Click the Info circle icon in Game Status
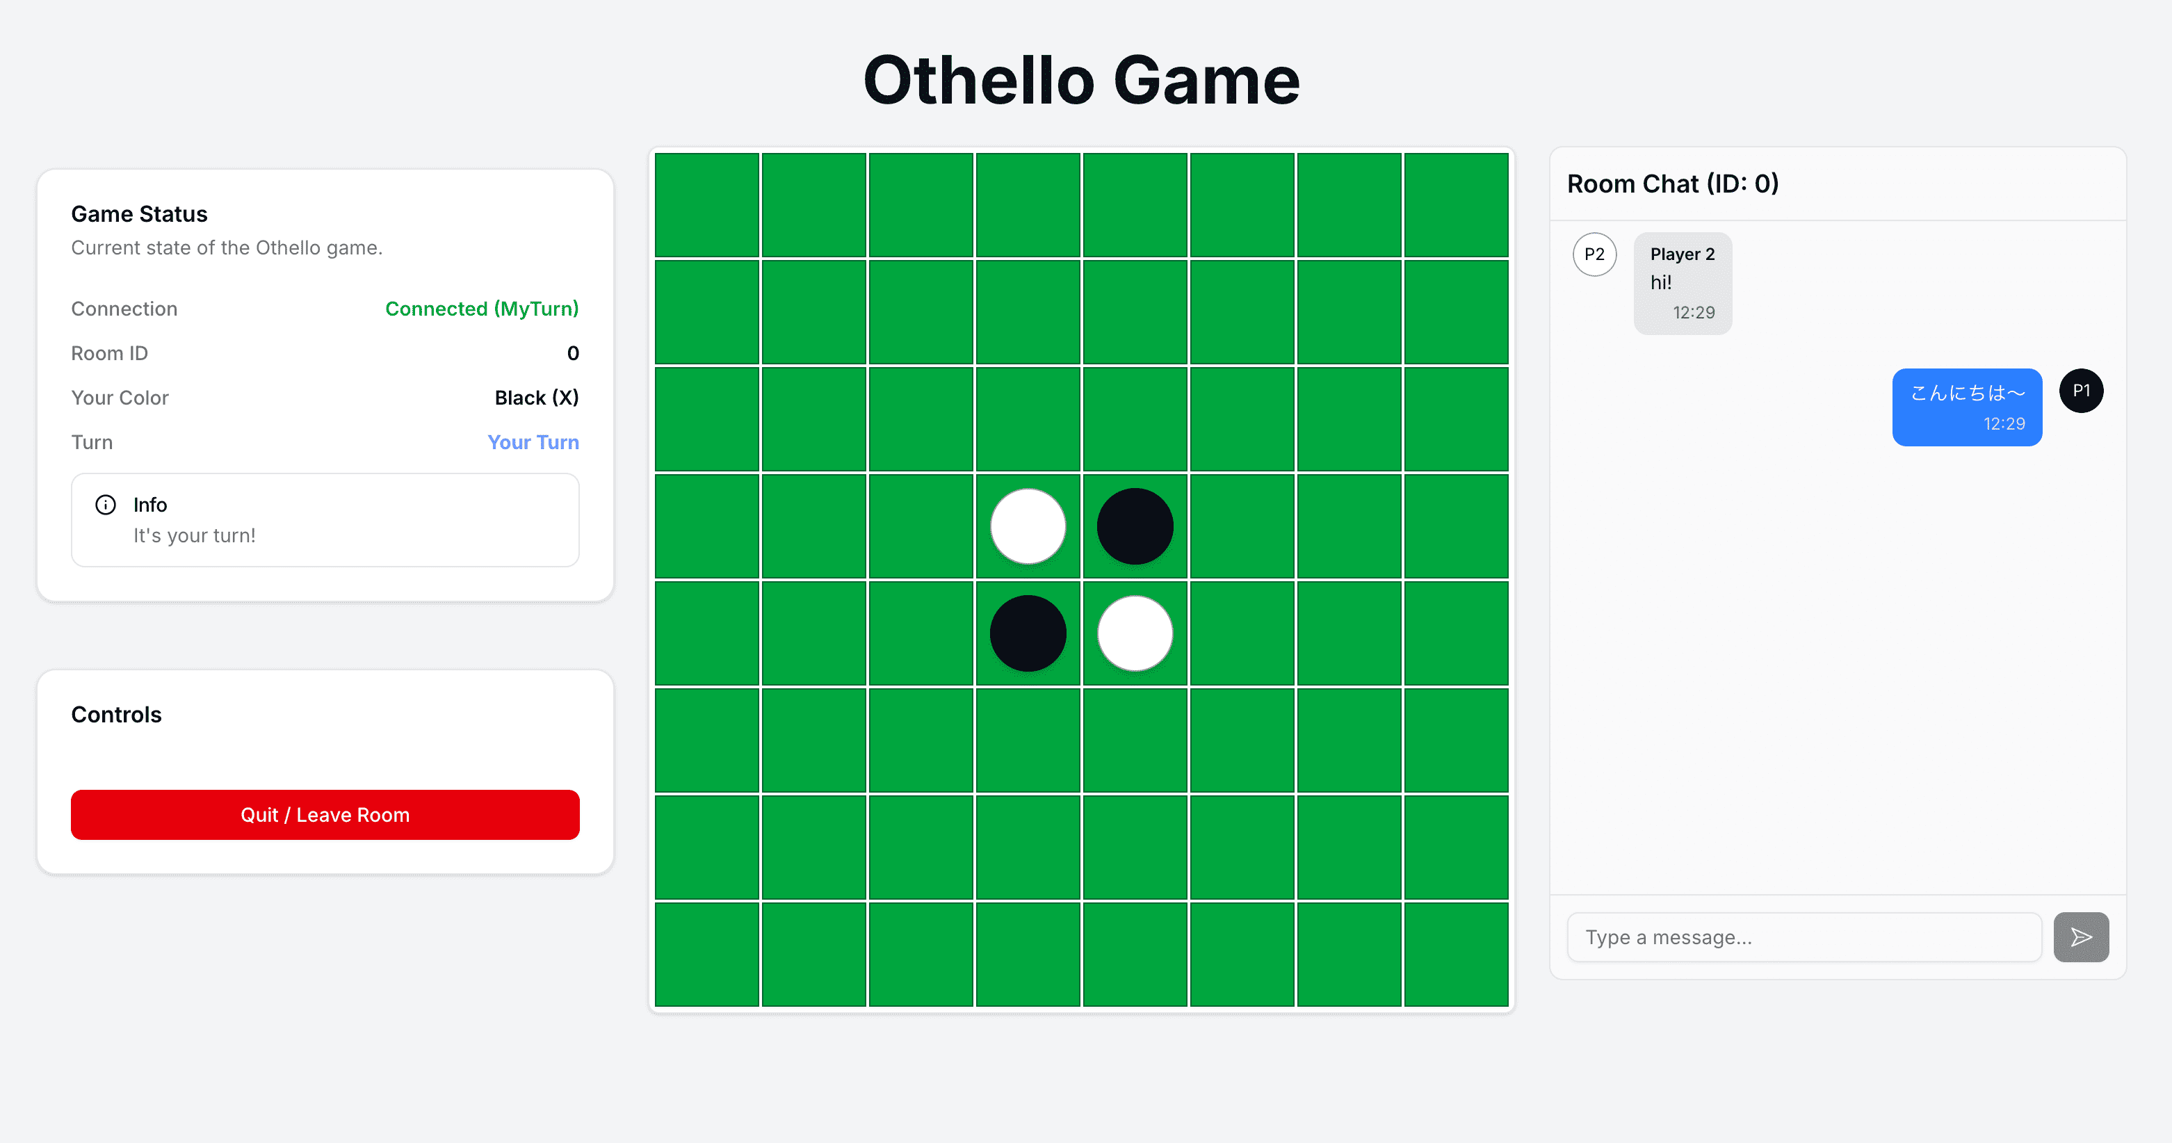The image size is (2172, 1143). 104,505
